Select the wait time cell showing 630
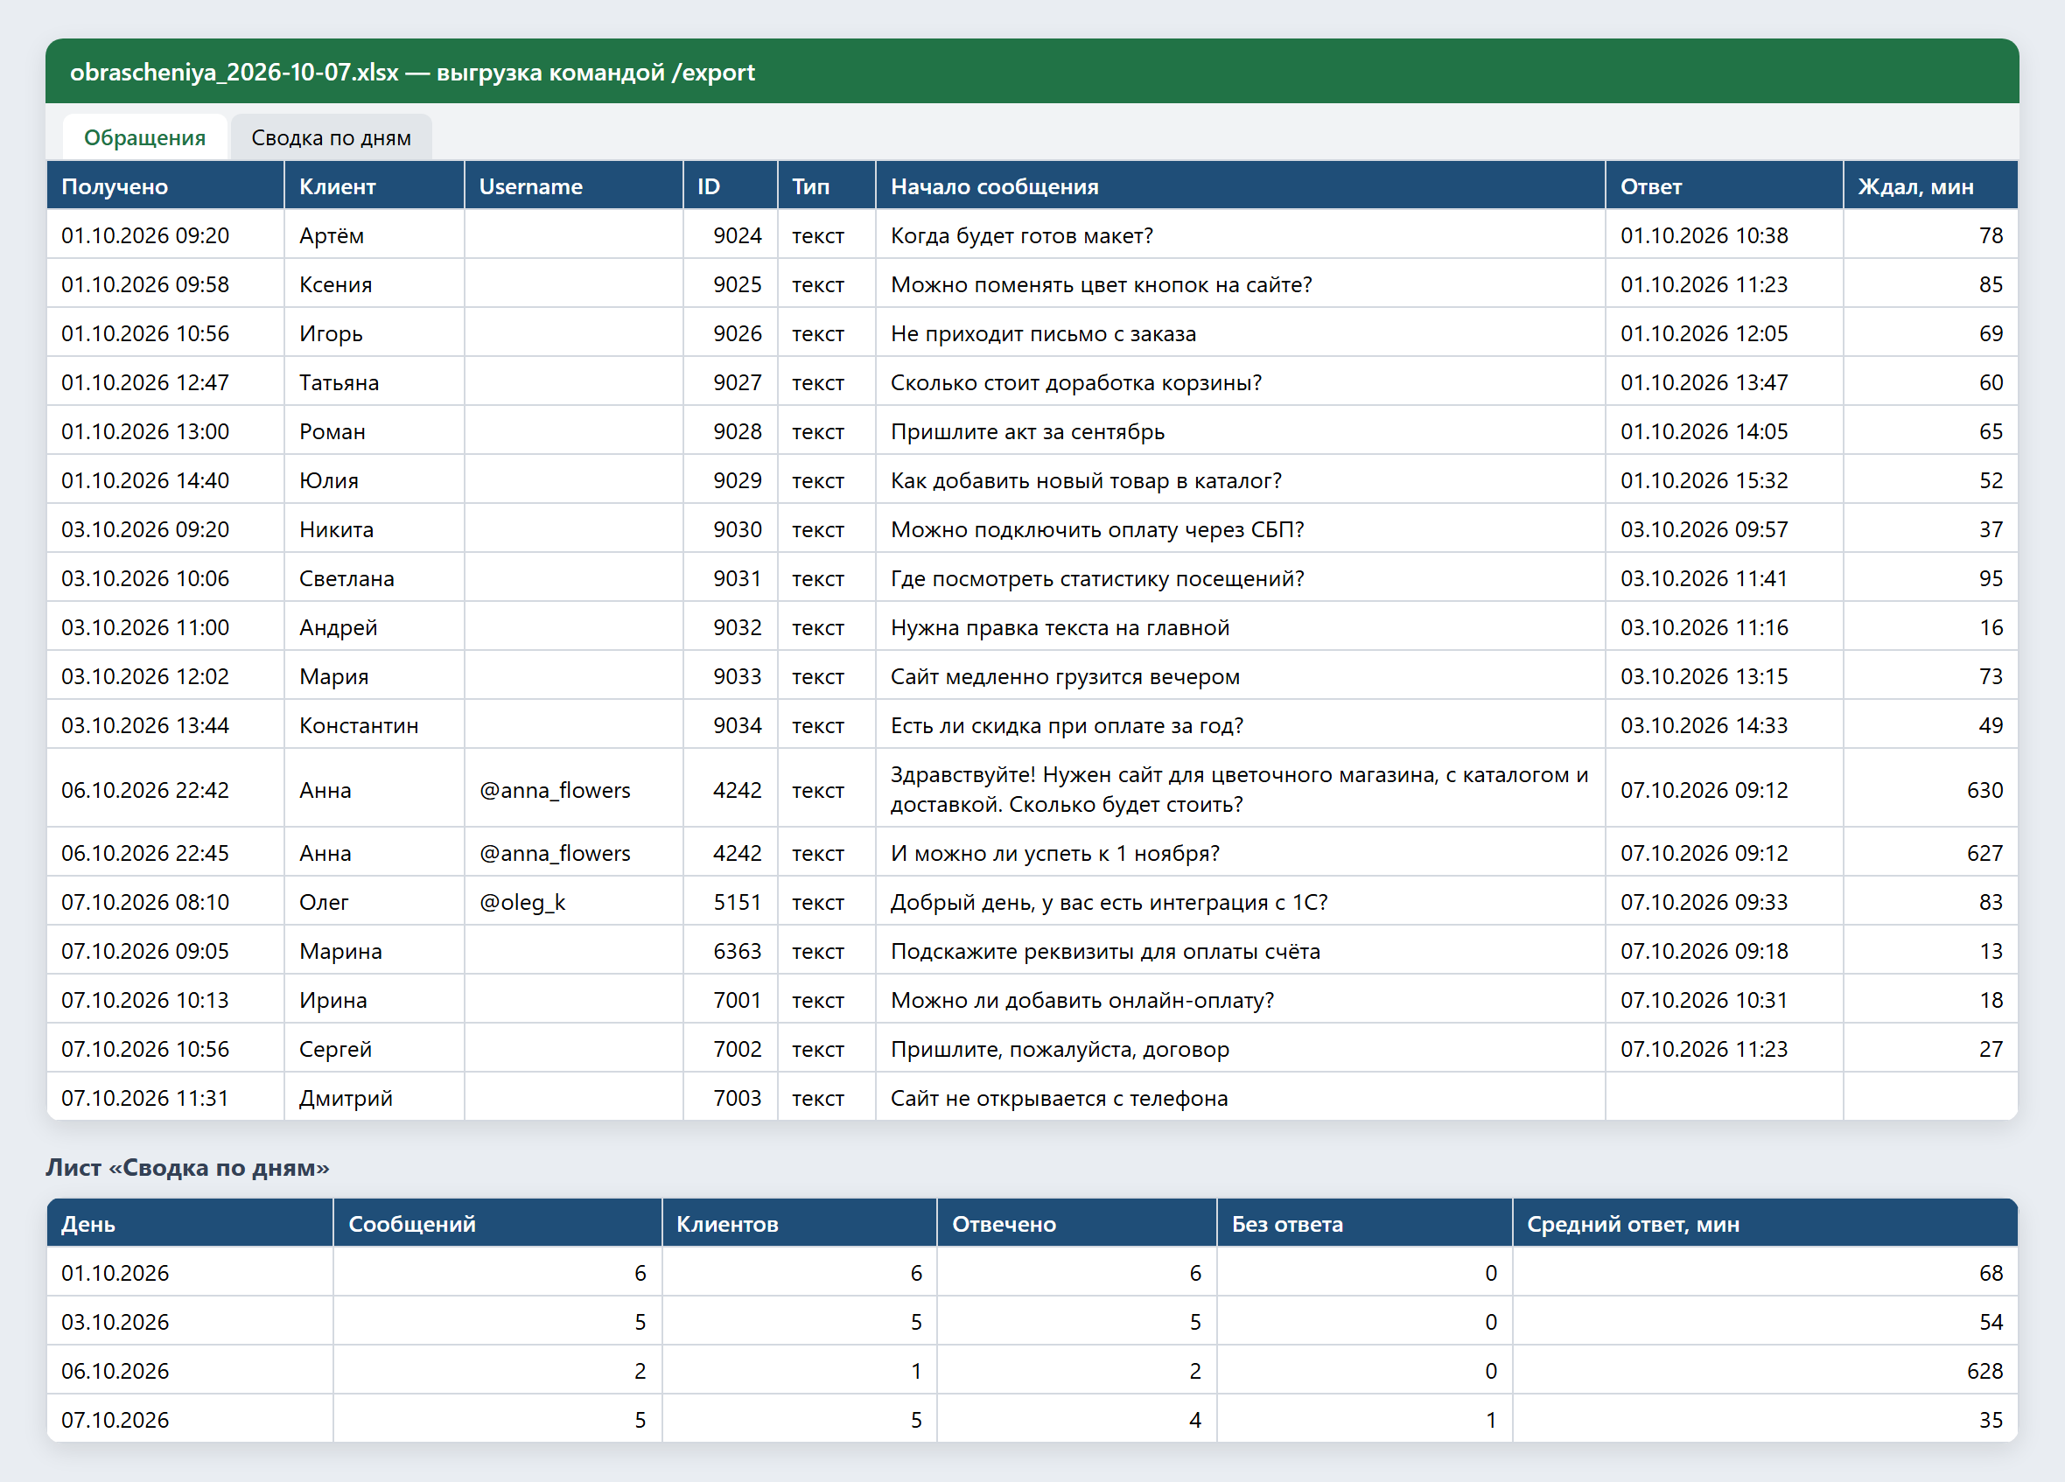Viewport: 2065px width, 1482px height. click(1930, 789)
